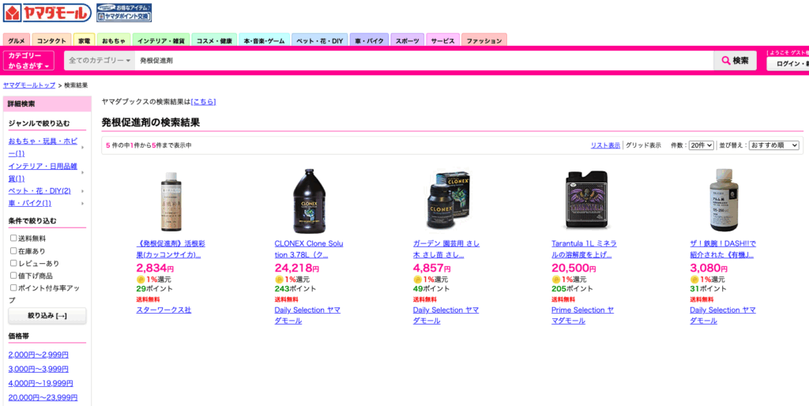
Task: Open the インテリア・雑貨 category tab
Action: [161, 40]
